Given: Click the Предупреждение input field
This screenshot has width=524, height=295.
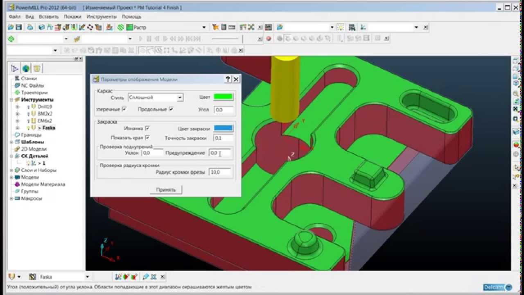Looking at the screenshot, I should (x=220, y=153).
